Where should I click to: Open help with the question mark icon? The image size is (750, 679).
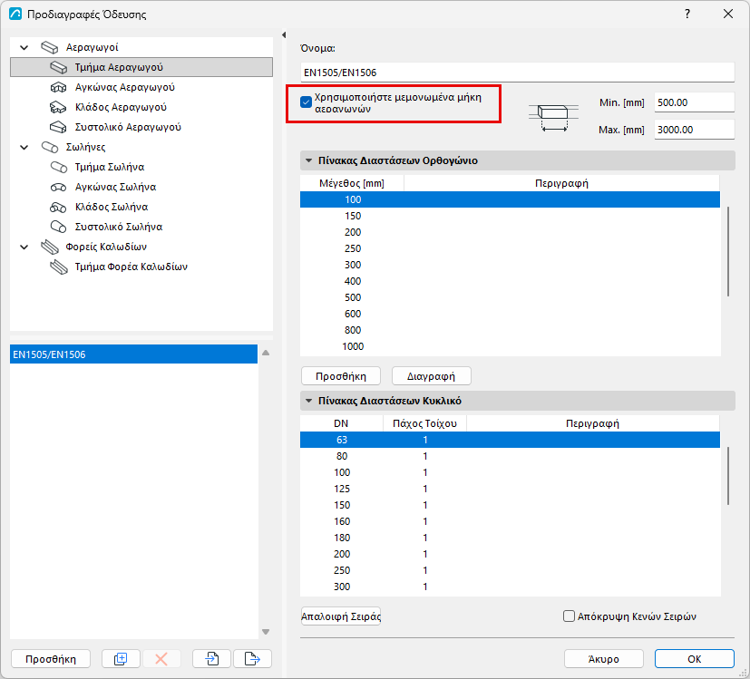[687, 14]
